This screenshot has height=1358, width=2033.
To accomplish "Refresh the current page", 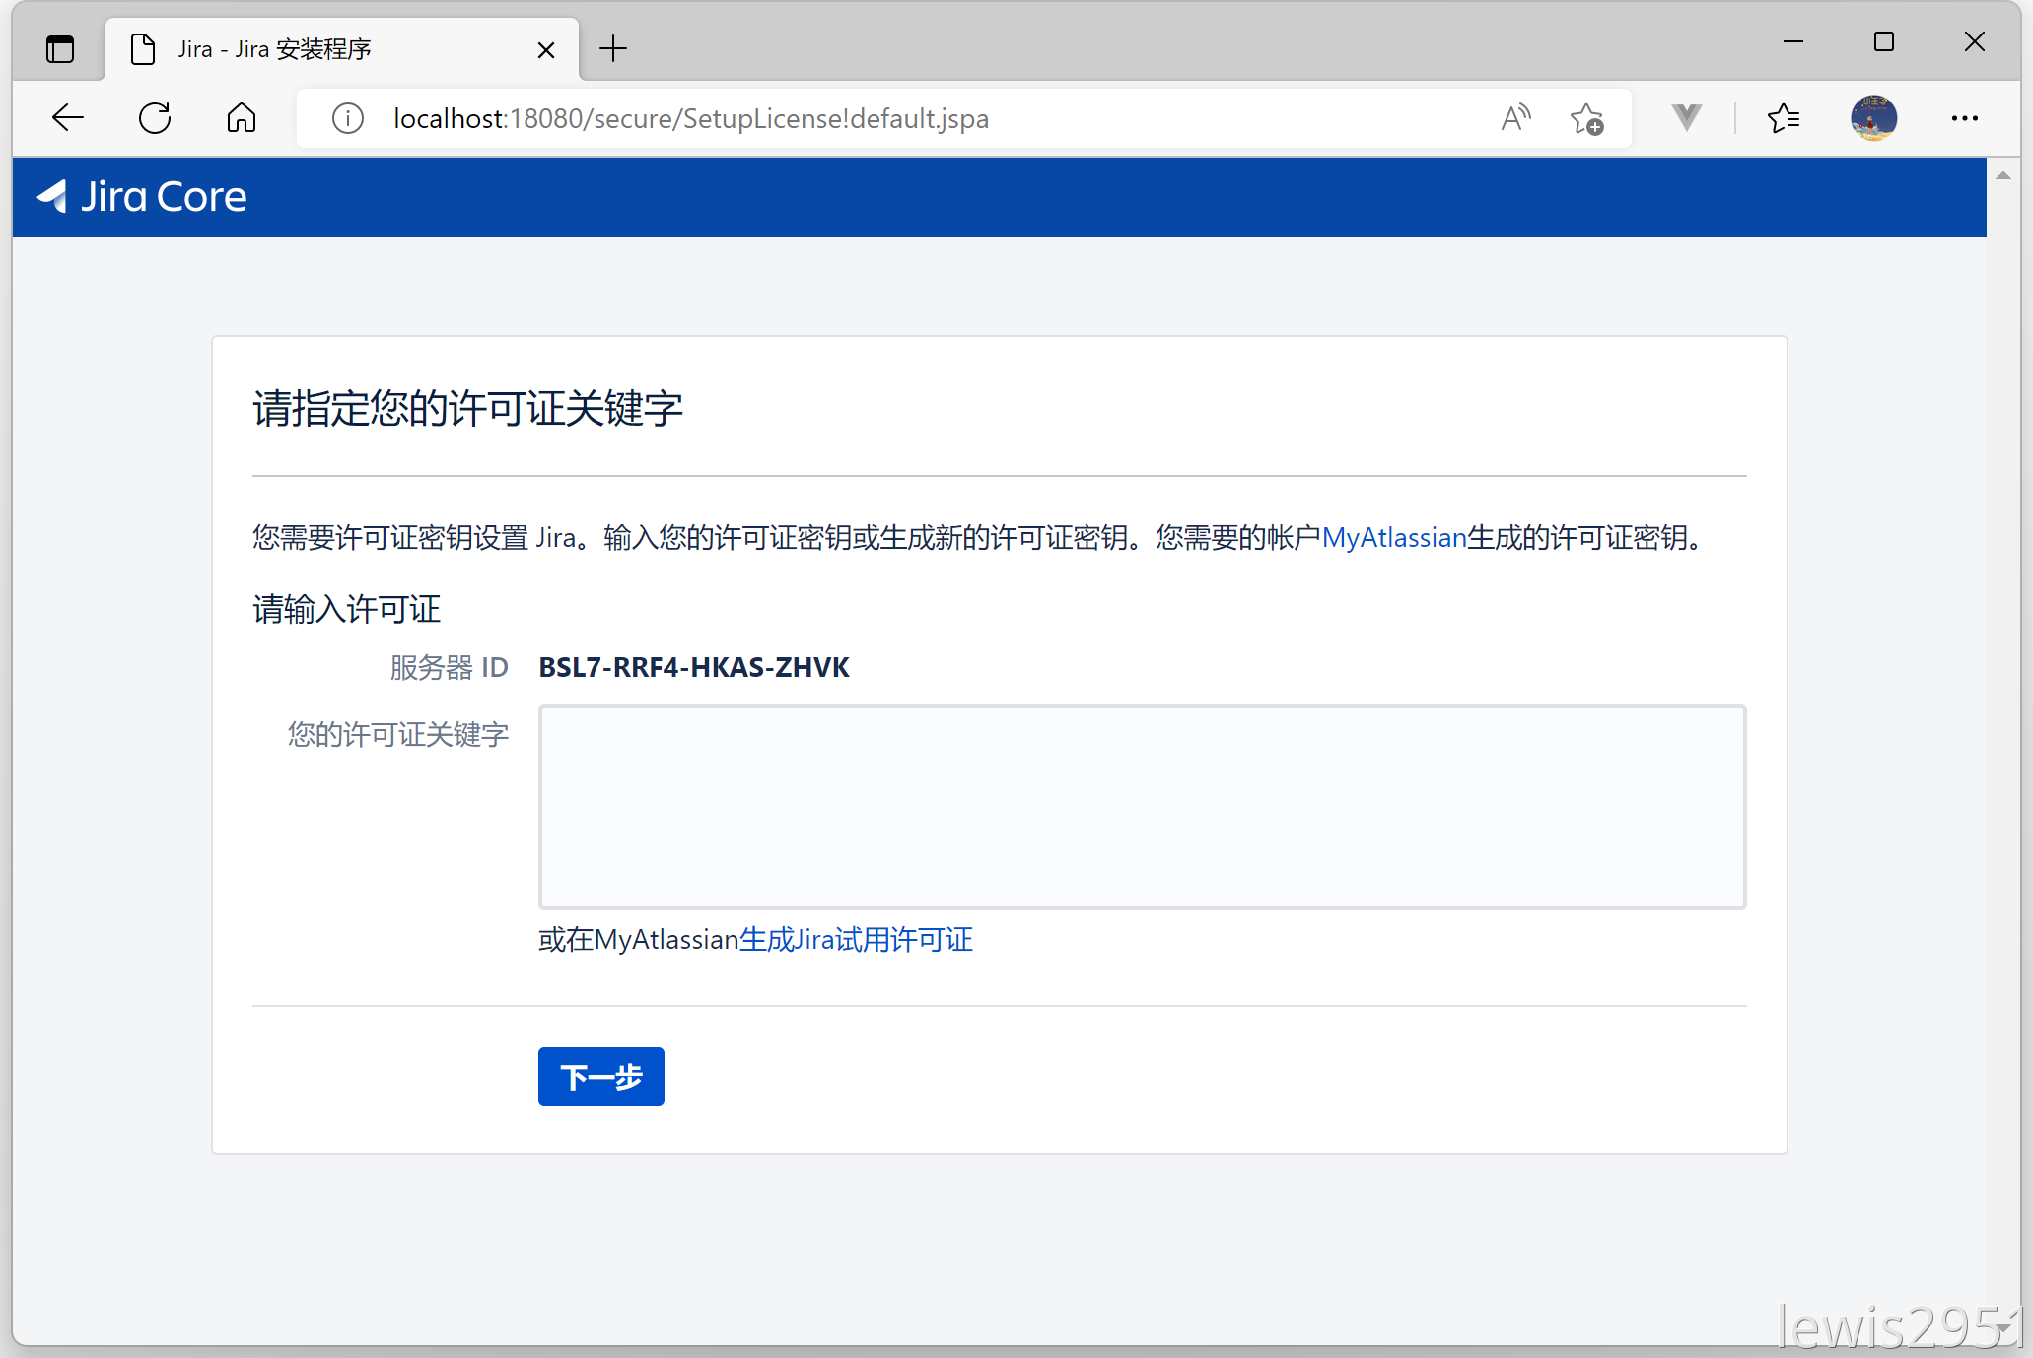I will pyautogui.click(x=155, y=118).
